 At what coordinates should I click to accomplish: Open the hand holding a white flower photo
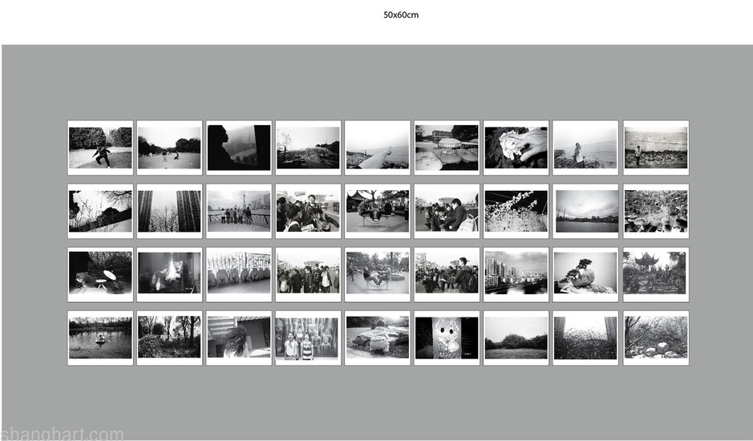coord(516,148)
